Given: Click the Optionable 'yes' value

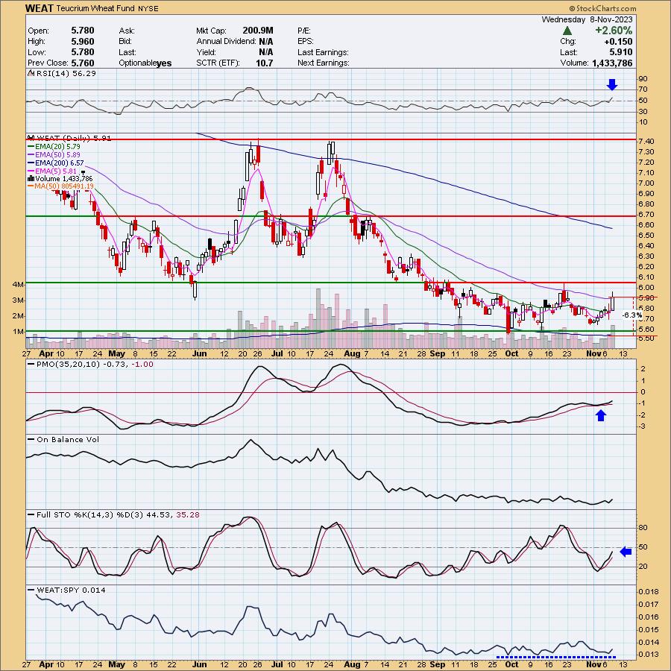Looking at the screenshot, I should point(164,63).
